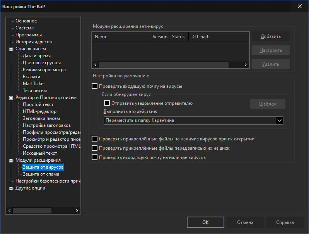The image size is (309, 234).
Task: Click the Status column header
Action: 179,37
